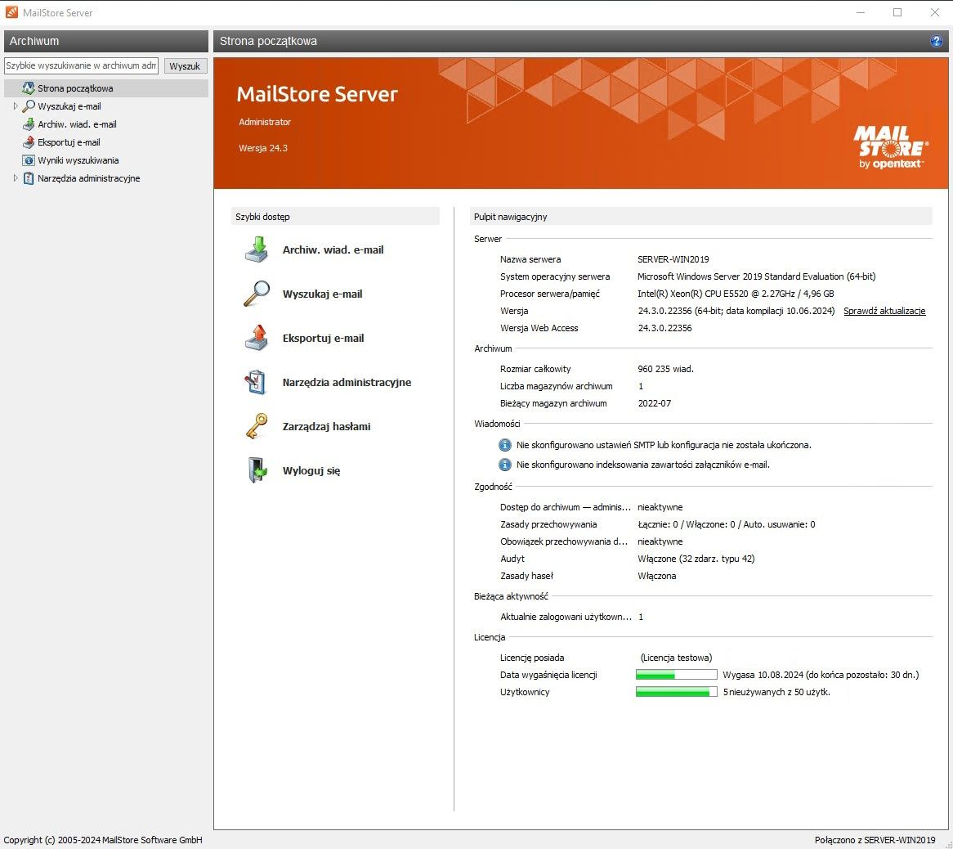953x849 pixels.
Task: Select Strona początkowa in the sidebar
Action: [x=105, y=88]
